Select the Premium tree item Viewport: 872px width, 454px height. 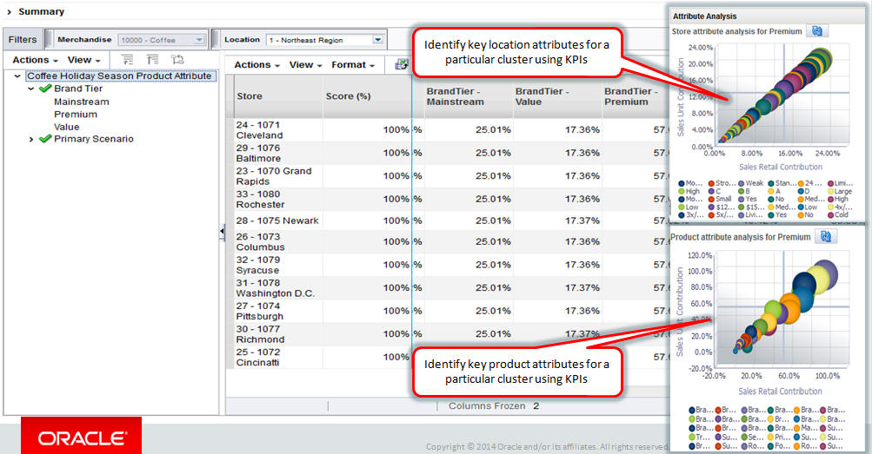click(75, 115)
